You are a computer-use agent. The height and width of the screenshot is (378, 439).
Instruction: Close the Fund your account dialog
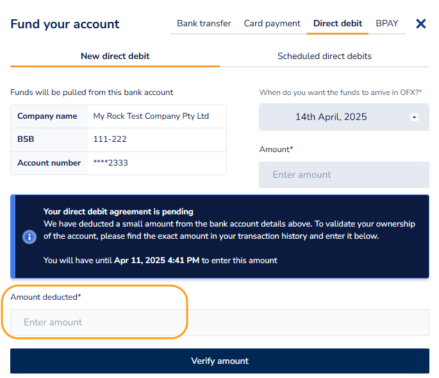coord(420,24)
